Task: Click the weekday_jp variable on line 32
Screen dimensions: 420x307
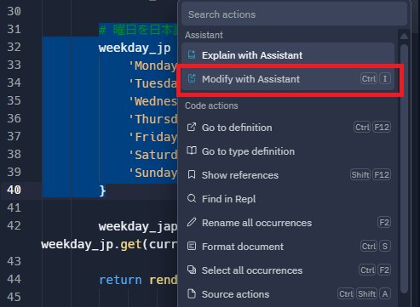Action: point(135,48)
